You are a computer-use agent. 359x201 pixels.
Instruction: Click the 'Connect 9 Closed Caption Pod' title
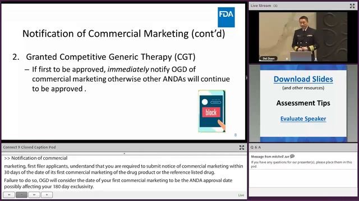(x=29, y=147)
